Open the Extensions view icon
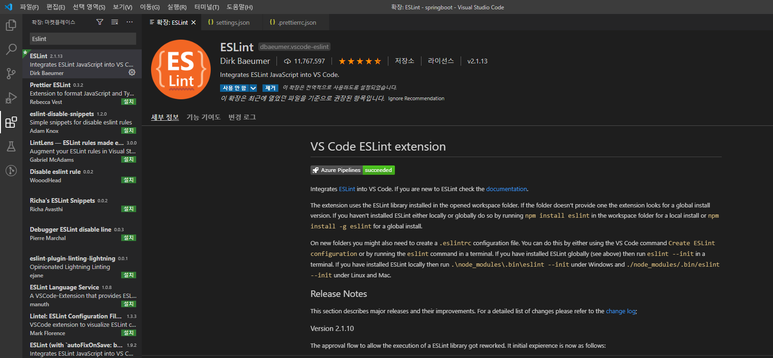 11,122
